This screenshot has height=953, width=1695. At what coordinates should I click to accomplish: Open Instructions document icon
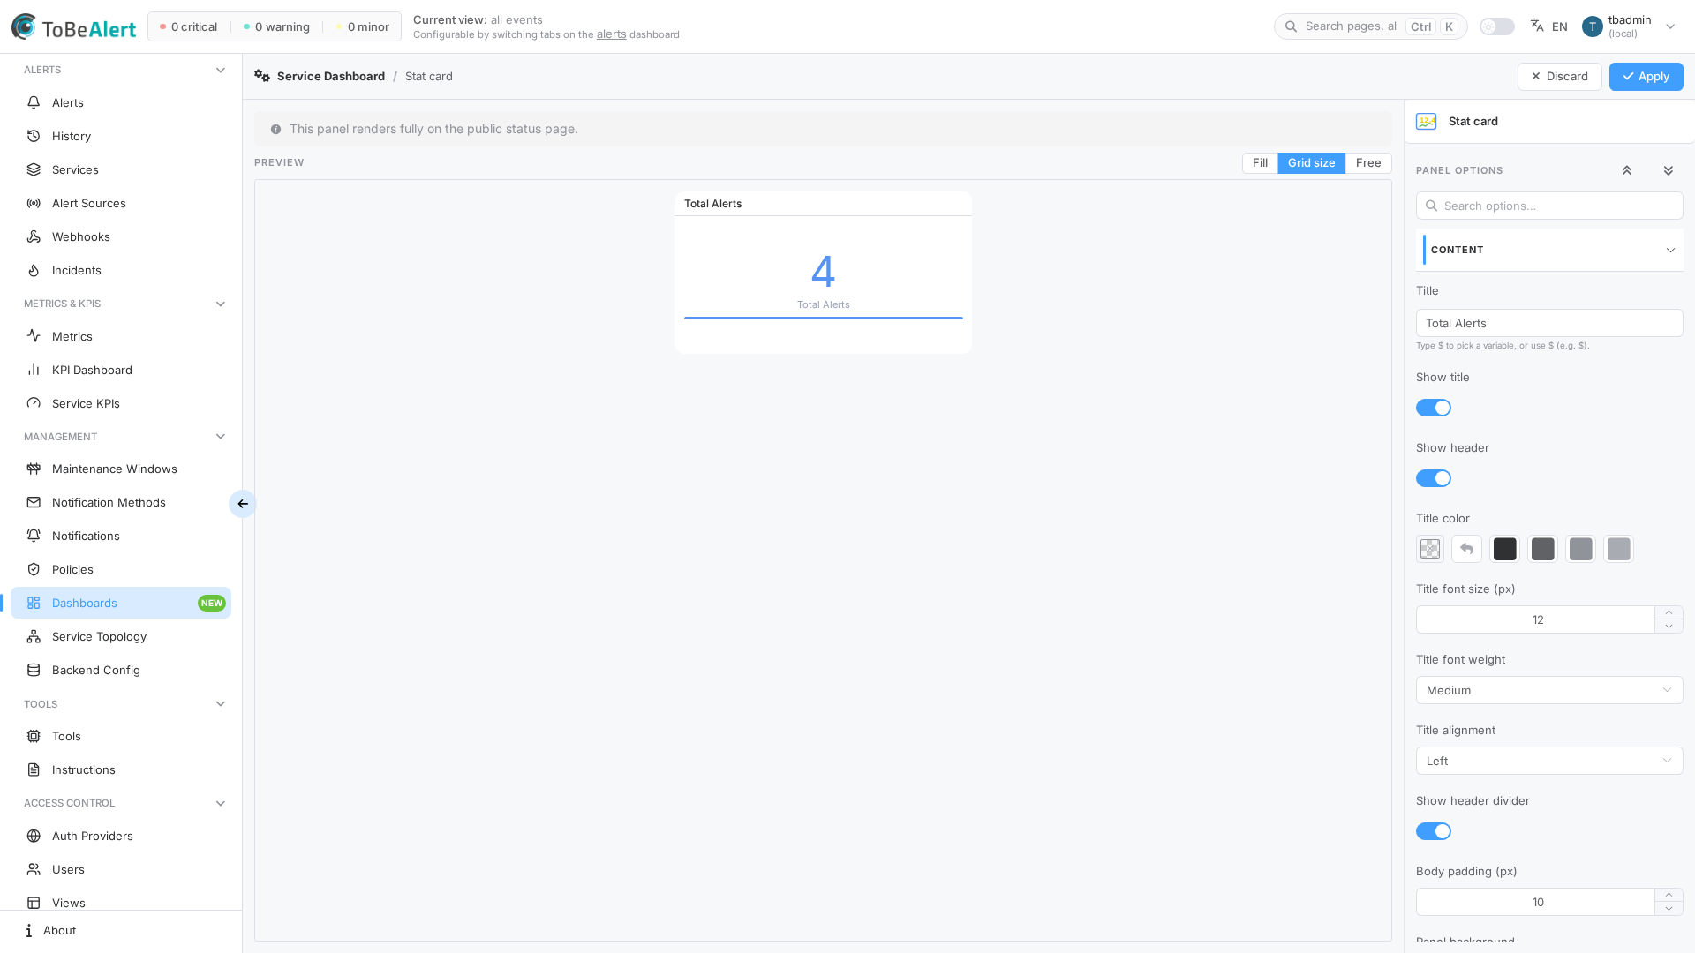(34, 769)
